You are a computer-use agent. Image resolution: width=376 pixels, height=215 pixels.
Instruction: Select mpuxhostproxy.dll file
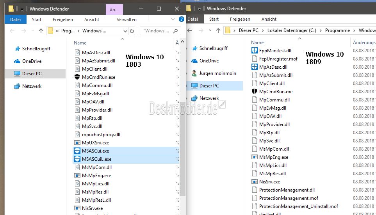(x=101, y=135)
